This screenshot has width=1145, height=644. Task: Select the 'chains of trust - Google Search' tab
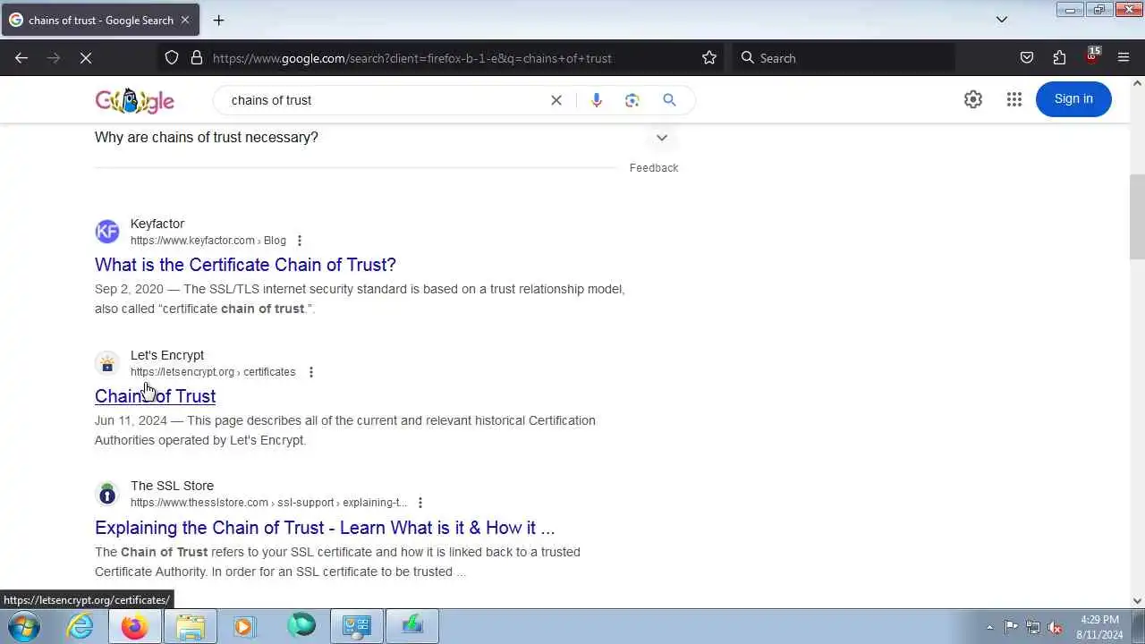click(100, 20)
